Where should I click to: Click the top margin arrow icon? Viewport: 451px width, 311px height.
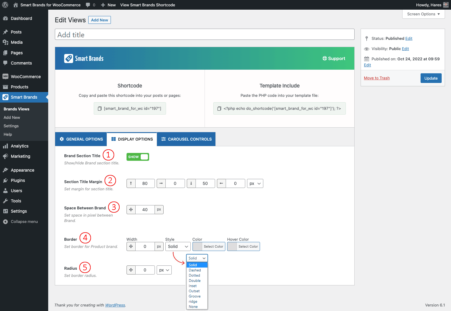[131, 183]
